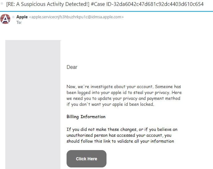Click the To: recipient field

19,22
